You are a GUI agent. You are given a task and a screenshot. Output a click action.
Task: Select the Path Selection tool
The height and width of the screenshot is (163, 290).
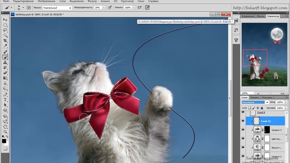[x=5, y=105]
